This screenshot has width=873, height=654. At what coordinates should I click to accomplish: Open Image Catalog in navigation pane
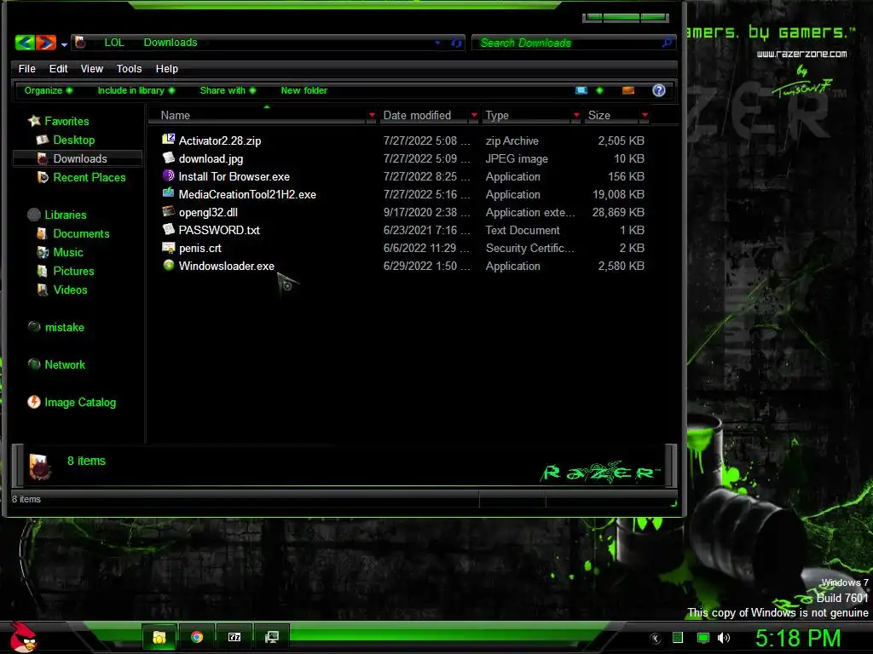[80, 402]
